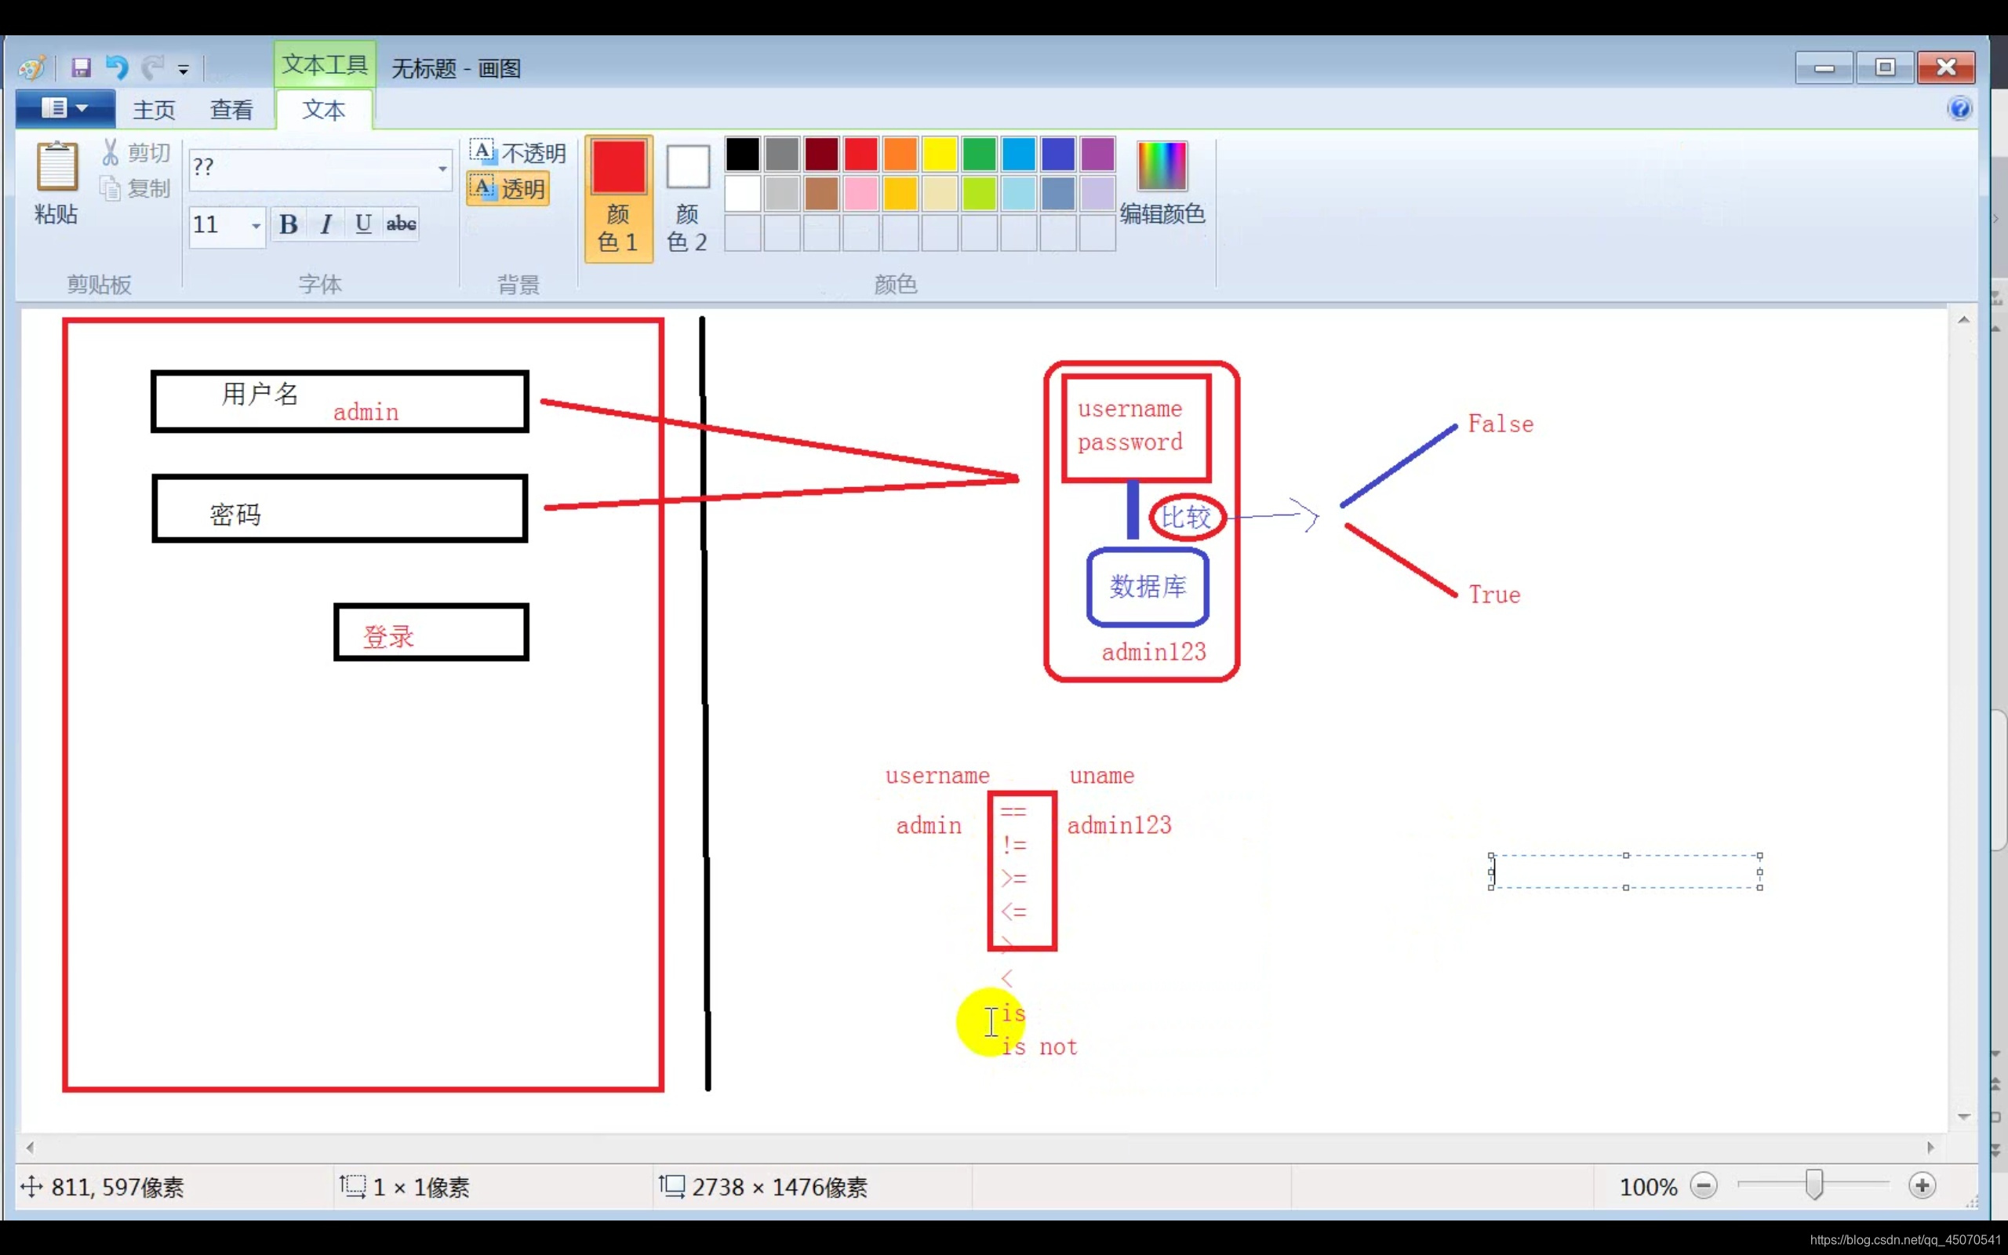Toggle strikethrough abc formatting
This screenshot has width=2008, height=1255.
point(401,224)
